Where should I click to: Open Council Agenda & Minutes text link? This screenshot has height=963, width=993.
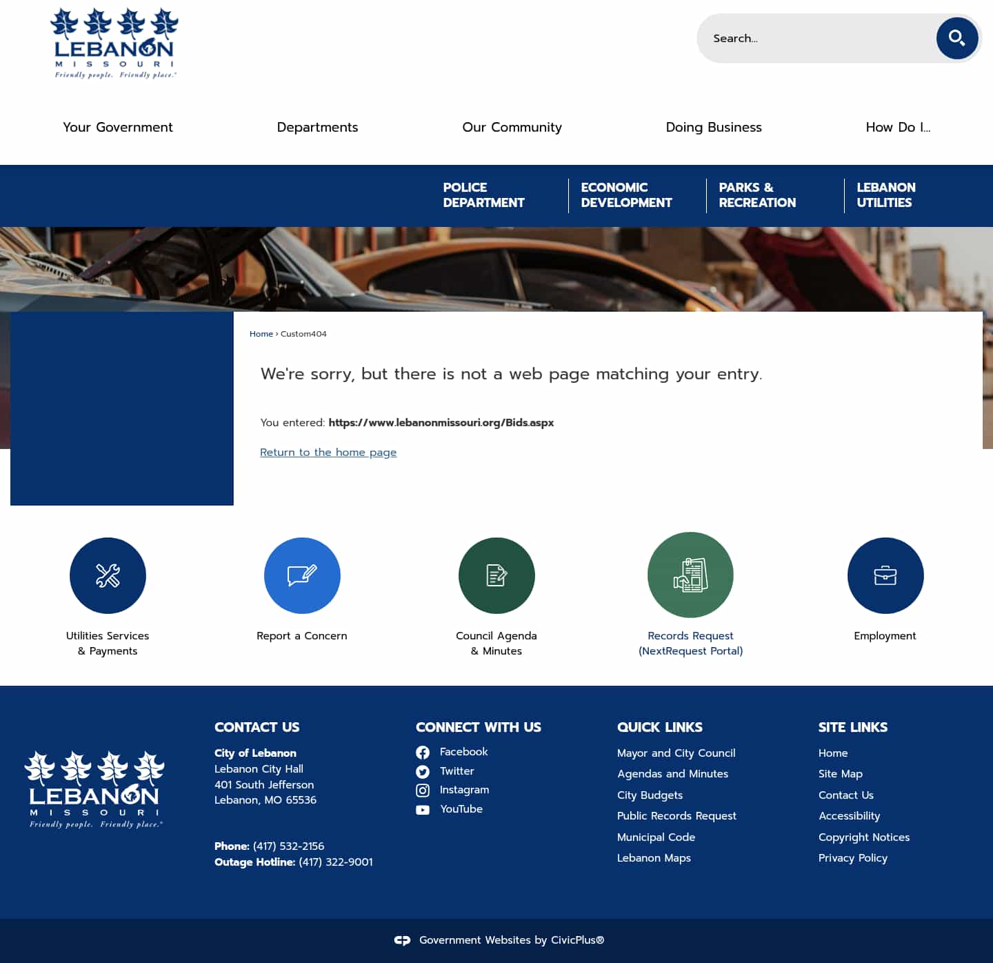tap(496, 644)
